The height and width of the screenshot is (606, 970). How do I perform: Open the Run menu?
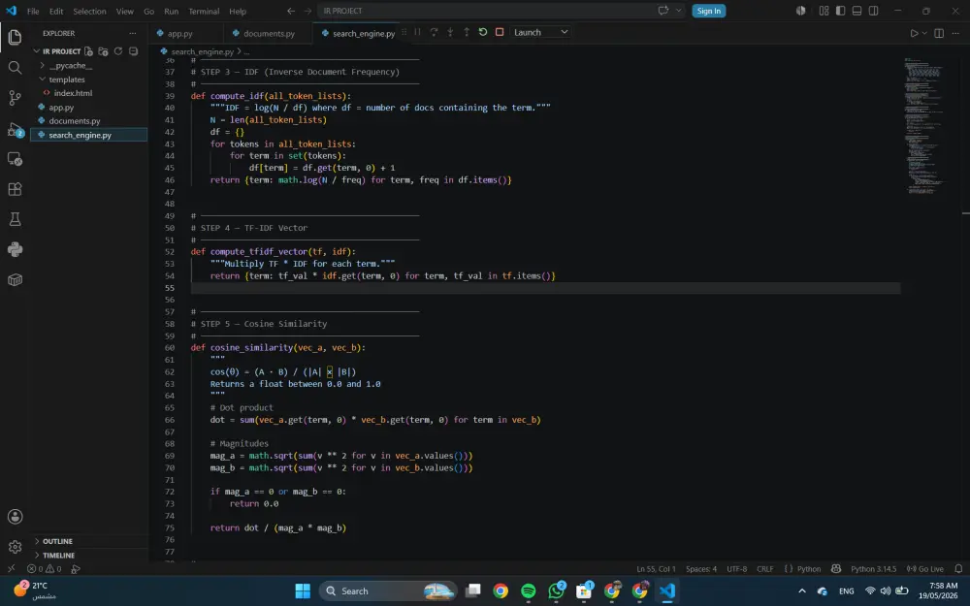(x=172, y=11)
